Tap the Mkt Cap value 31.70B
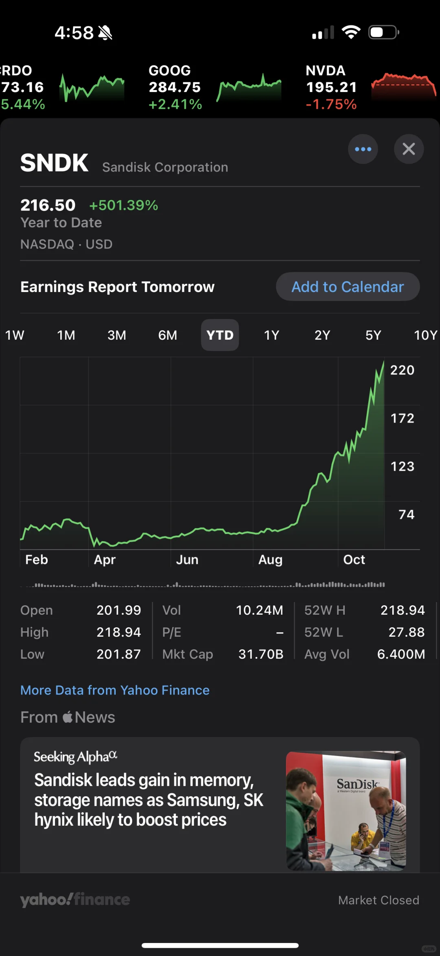Viewport: 440px width, 956px height. (x=261, y=654)
